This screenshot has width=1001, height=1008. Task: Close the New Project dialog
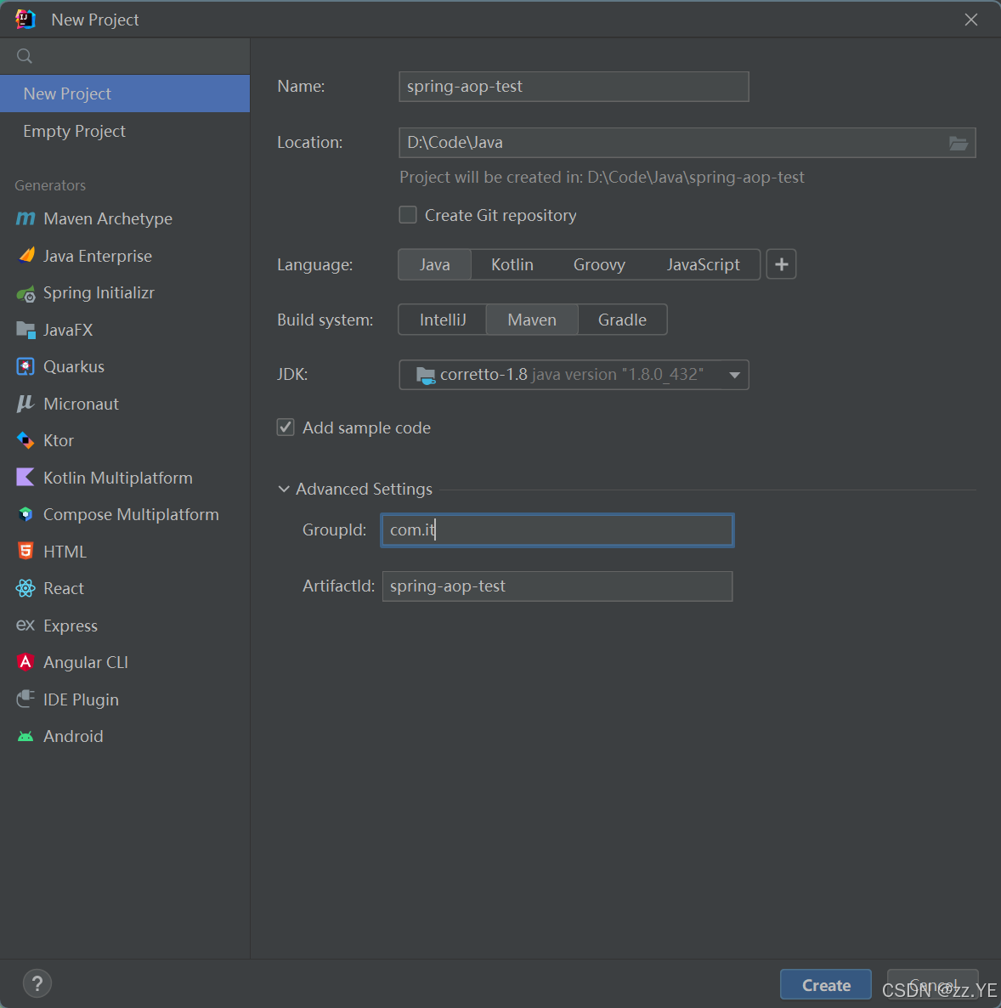point(970,20)
